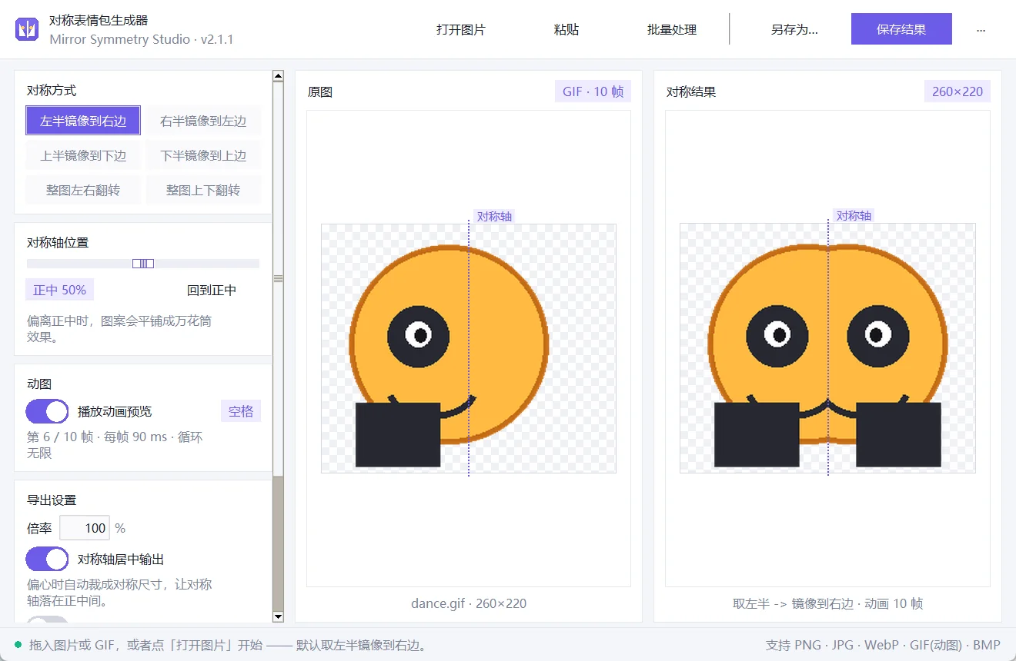This screenshot has height=661, width=1016.
Task: Click the 260×220 result size badge
Action: pyautogui.click(x=958, y=91)
